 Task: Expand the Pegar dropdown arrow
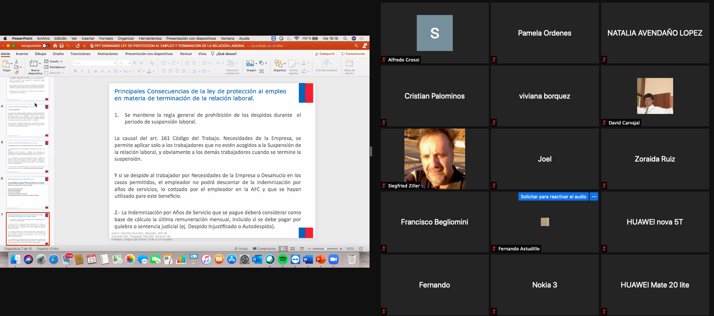pos(11,64)
